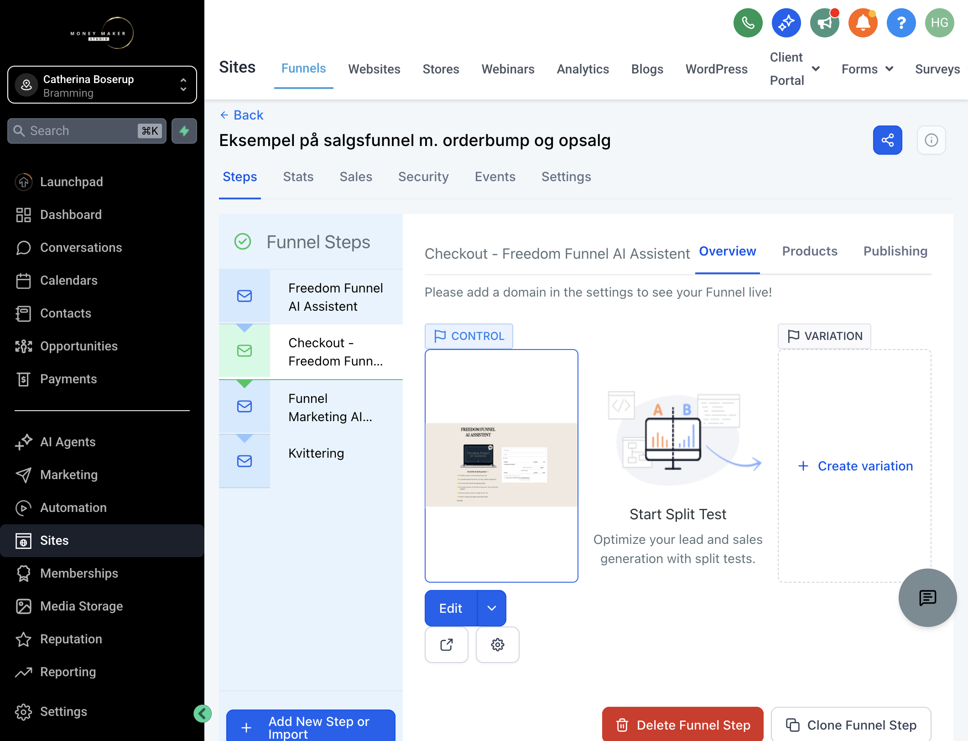This screenshot has height=741, width=968.
Task: Click the Edit button
Action: point(451,608)
